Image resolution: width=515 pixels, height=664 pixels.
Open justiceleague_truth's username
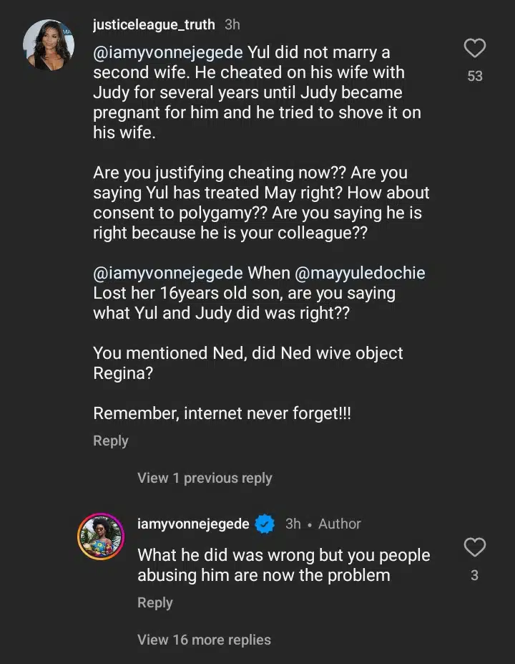tap(153, 24)
